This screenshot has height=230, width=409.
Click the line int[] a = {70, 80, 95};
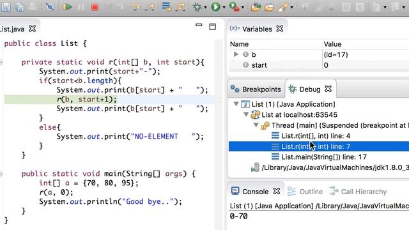[x=89, y=183]
